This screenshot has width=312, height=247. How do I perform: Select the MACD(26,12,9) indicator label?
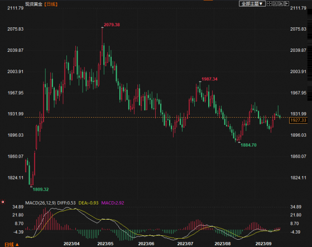point(41,203)
